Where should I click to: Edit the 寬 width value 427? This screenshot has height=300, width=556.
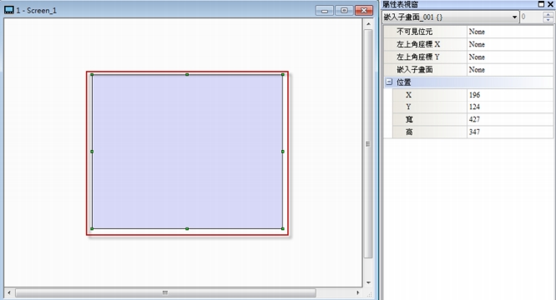[x=509, y=119]
